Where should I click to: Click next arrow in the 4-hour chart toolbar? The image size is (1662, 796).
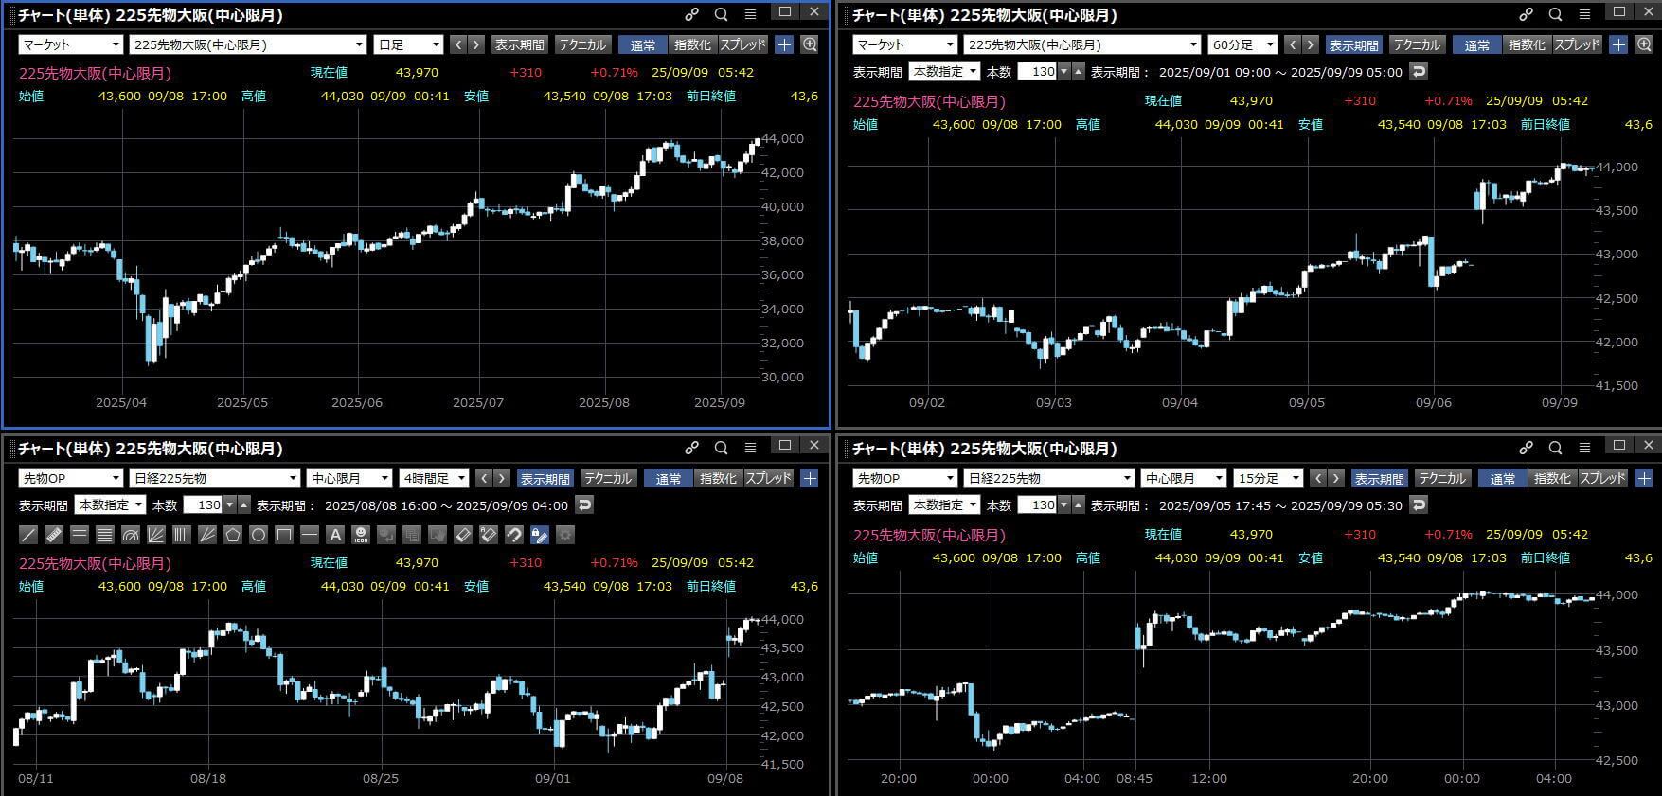point(502,478)
